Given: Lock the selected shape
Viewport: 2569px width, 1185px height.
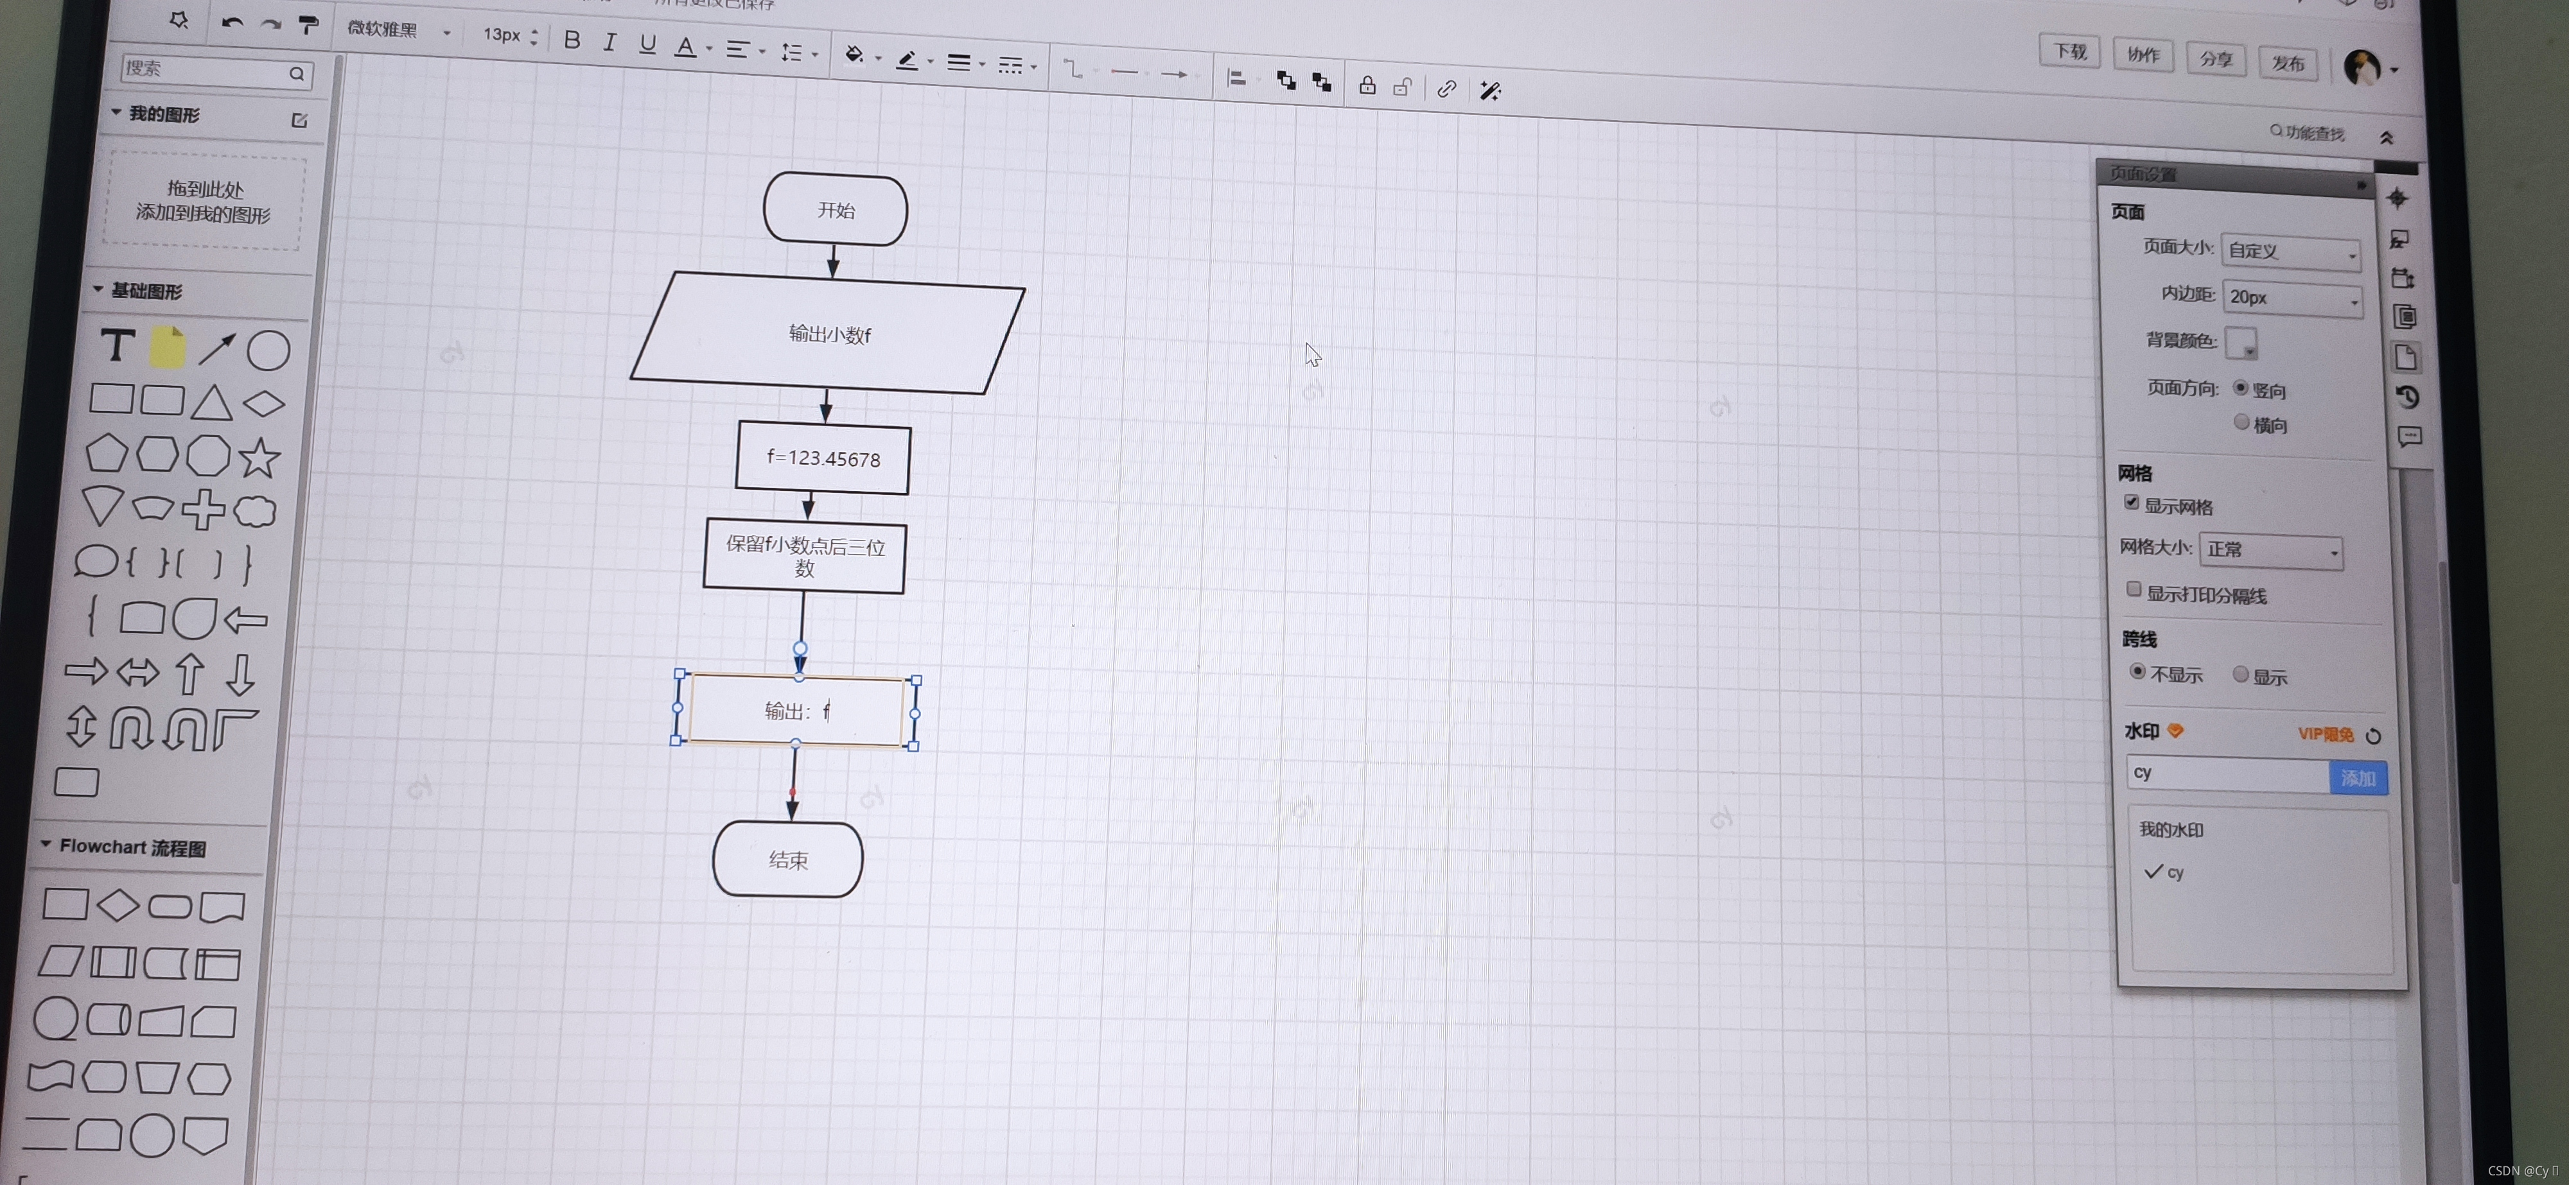Looking at the screenshot, I should pos(1367,86).
